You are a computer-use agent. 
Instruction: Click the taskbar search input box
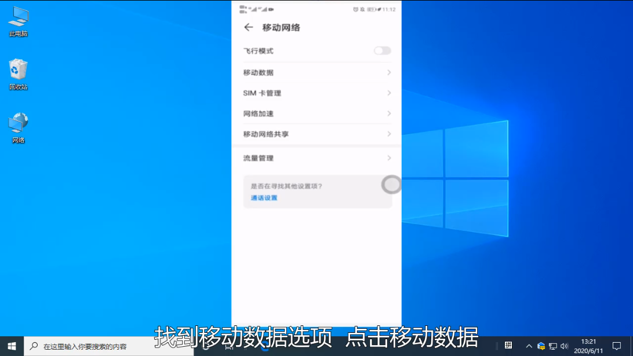point(110,346)
